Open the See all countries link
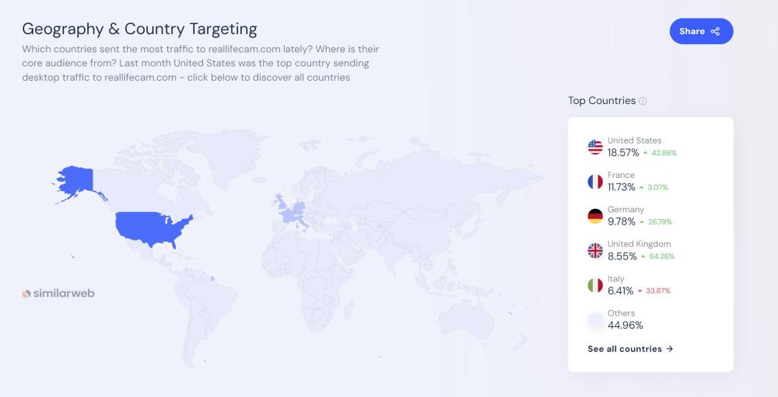 [630, 349]
